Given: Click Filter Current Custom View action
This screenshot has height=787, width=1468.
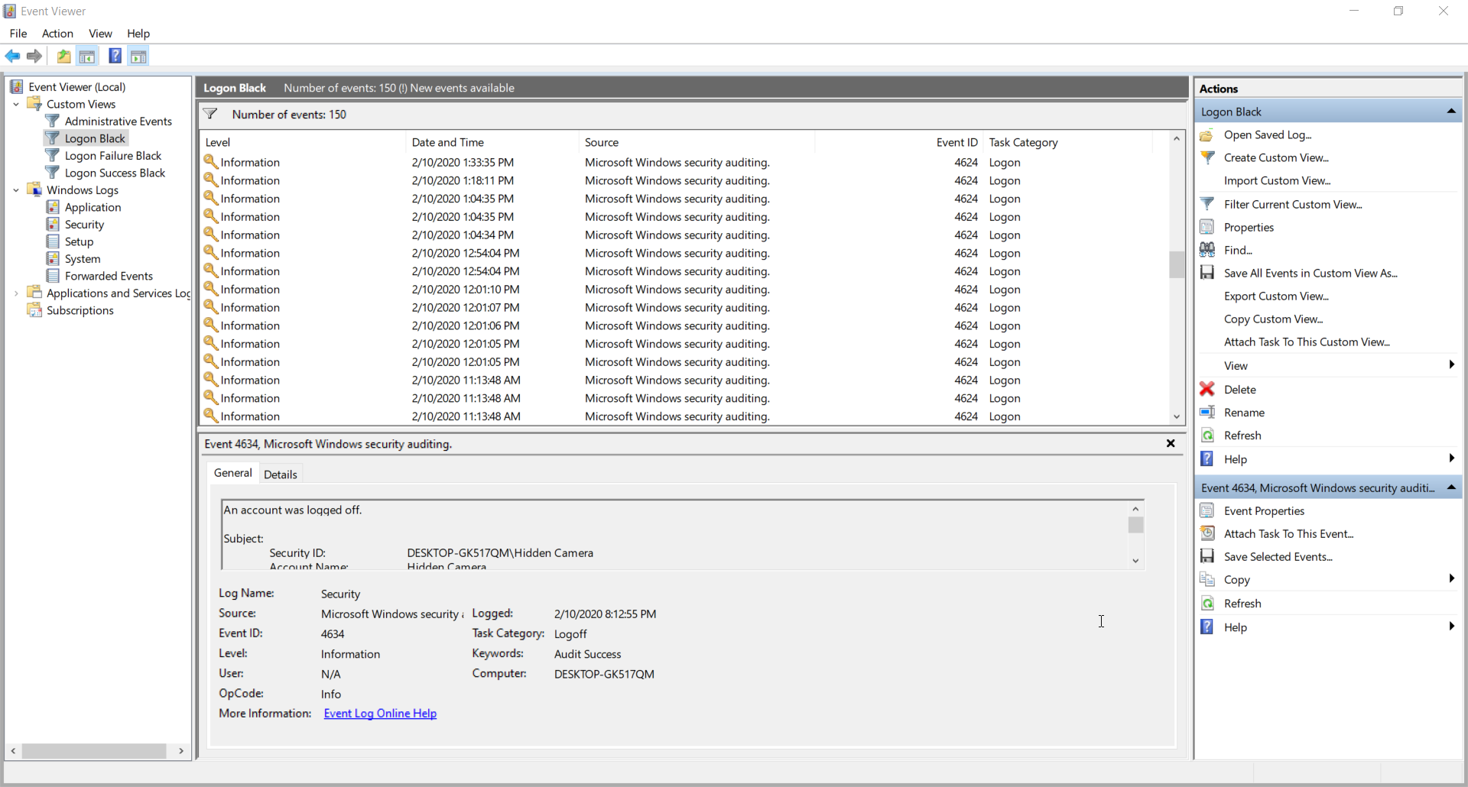Looking at the screenshot, I should (1293, 204).
